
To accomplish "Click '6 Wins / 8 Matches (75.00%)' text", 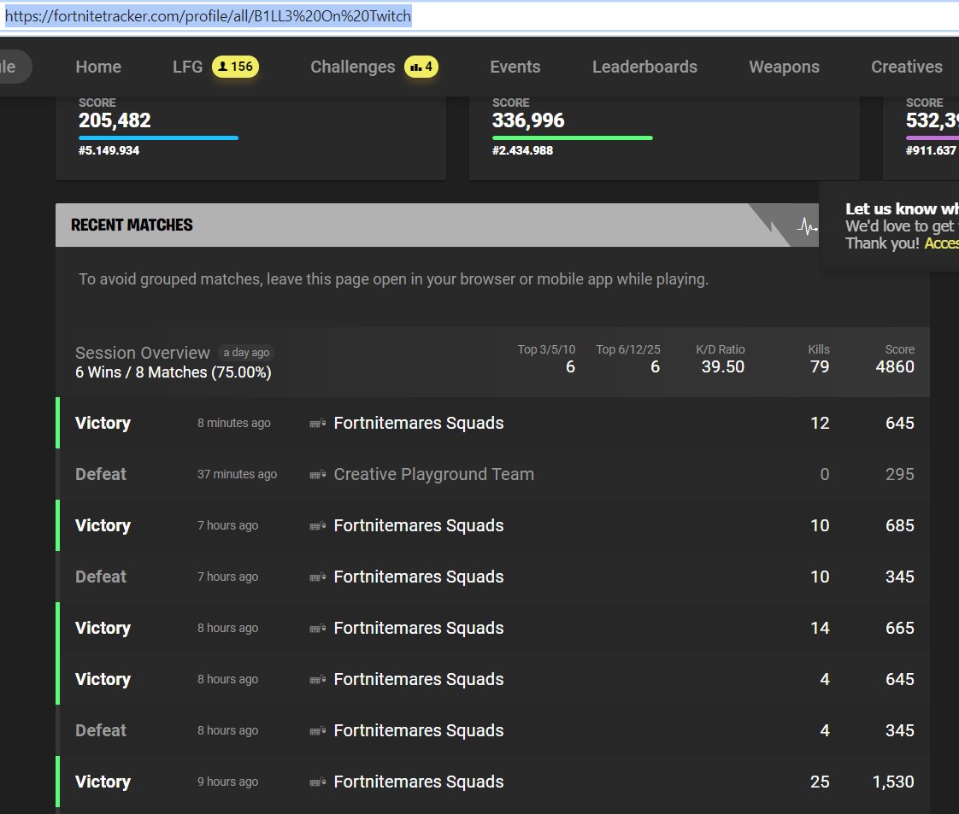I will click(174, 372).
